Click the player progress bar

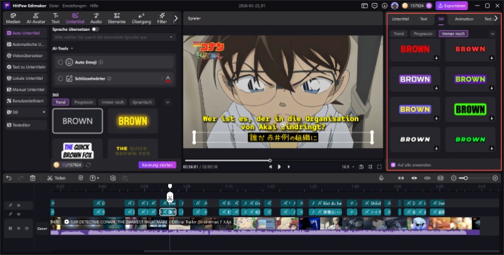(x=283, y=161)
